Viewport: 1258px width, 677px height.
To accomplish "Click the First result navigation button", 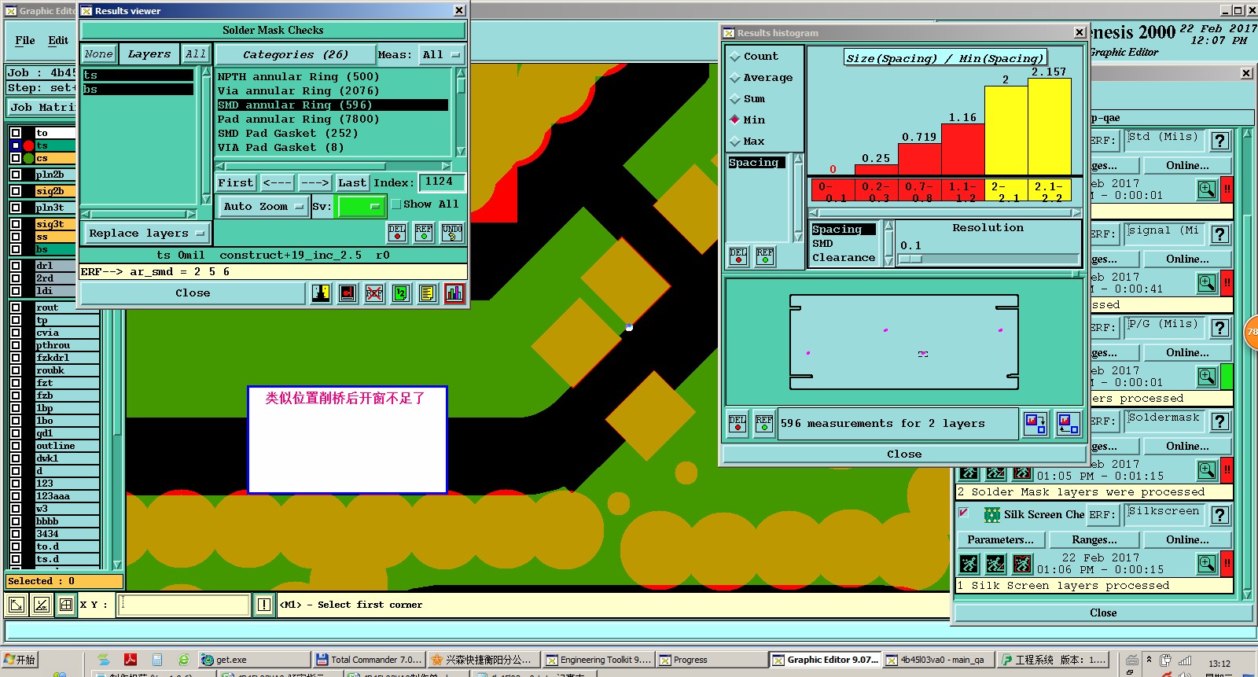I will tap(236, 182).
